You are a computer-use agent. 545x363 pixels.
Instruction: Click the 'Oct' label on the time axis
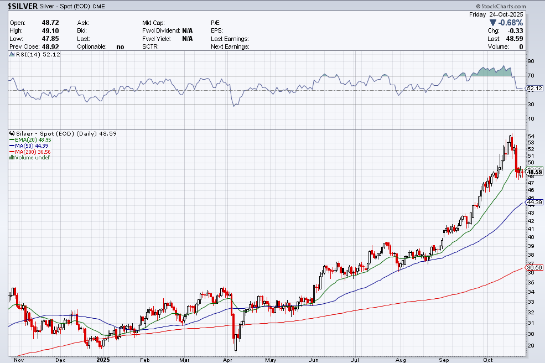488,360
